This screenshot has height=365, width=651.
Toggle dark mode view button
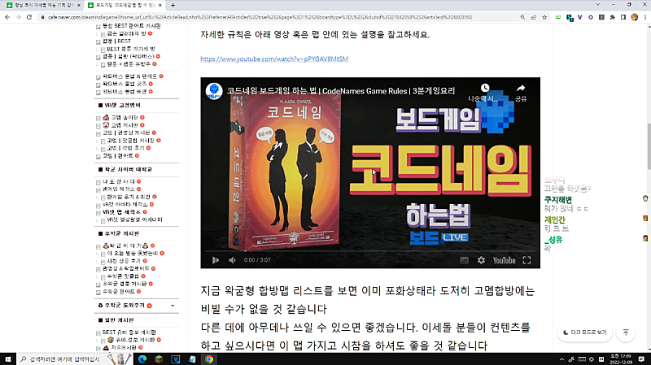(584, 332)
